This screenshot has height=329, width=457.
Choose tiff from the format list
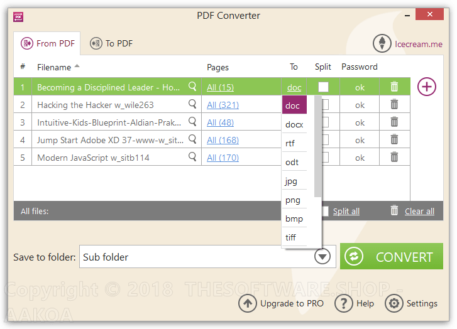294,237
